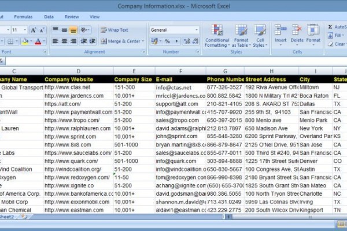Decrease decimal places

(x=195, y=41)
